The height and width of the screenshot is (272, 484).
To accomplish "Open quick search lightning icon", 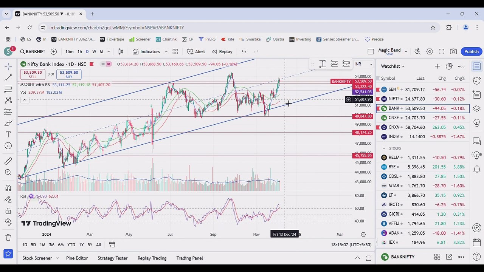I will 417,52.
